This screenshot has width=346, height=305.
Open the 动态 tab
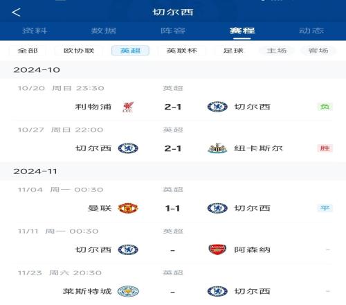pyautogui.click(x=311, y=31)
